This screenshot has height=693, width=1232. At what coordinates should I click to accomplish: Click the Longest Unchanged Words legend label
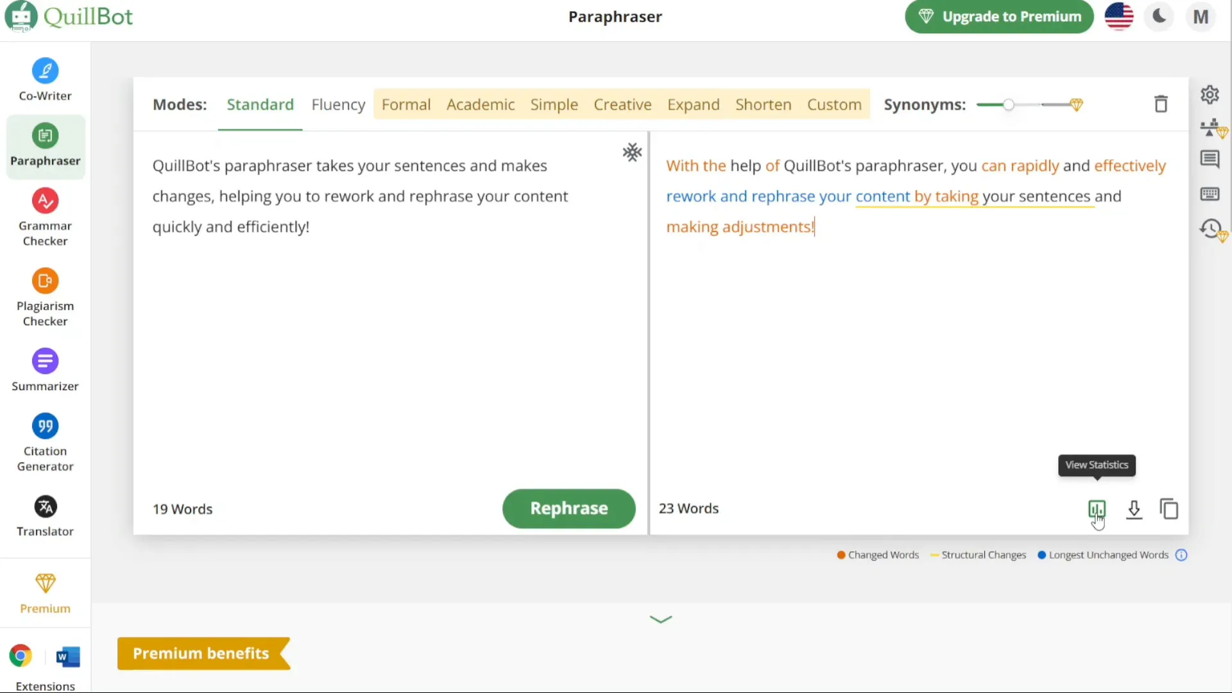tap(1108, 555)
